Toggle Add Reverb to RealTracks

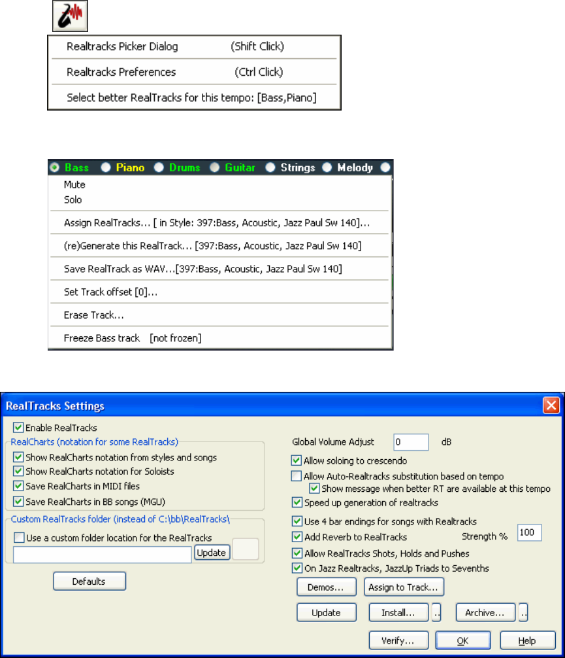297,537
